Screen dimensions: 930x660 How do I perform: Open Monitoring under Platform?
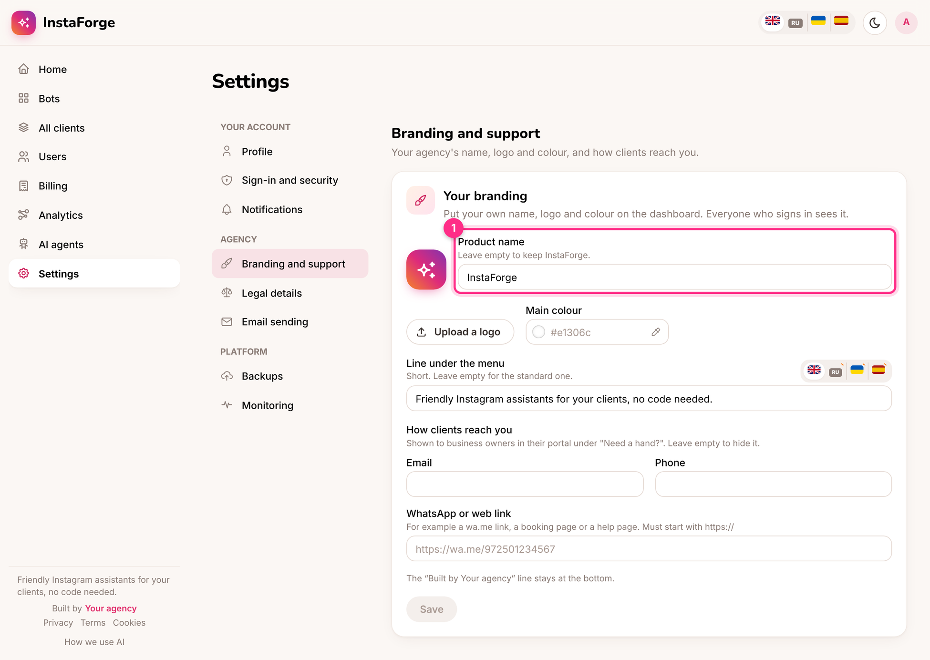click(290, 405)
